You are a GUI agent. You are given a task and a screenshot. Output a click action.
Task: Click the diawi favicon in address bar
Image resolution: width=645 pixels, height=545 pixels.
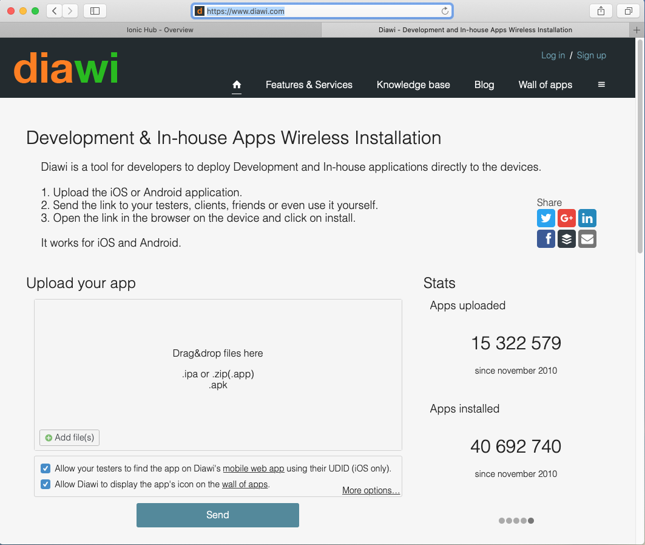[x=200, y=11]
